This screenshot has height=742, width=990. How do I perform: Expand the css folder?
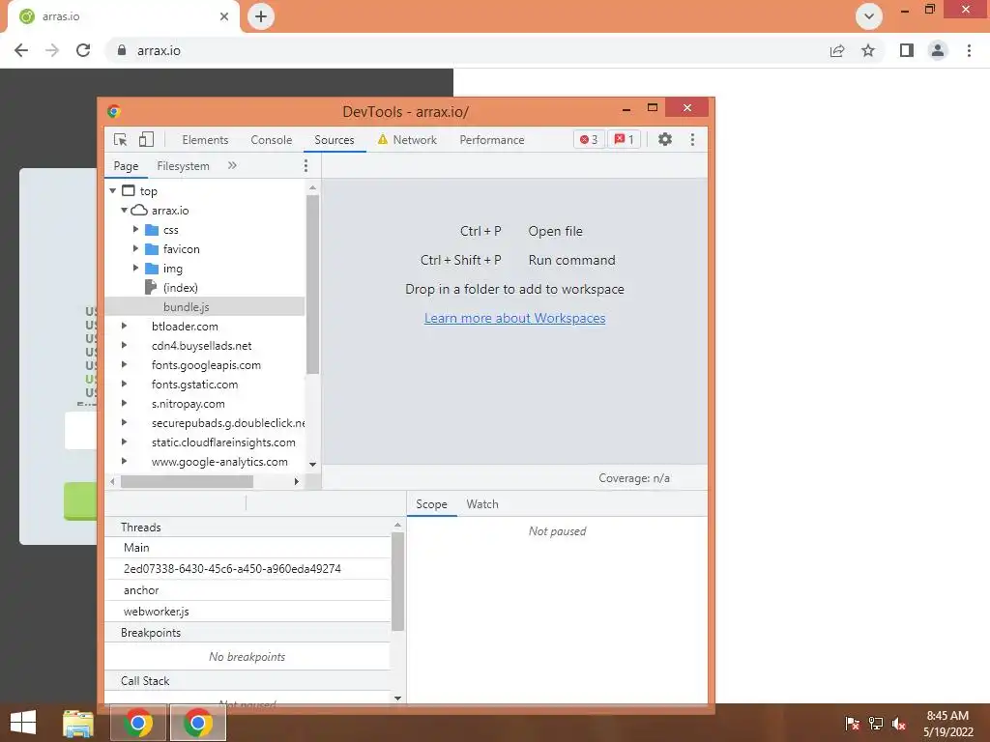[135, 230]
